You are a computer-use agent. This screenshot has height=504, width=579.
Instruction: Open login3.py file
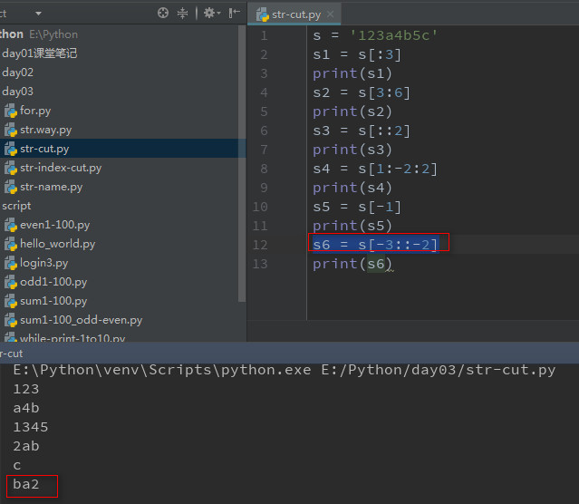click(43, 263)
